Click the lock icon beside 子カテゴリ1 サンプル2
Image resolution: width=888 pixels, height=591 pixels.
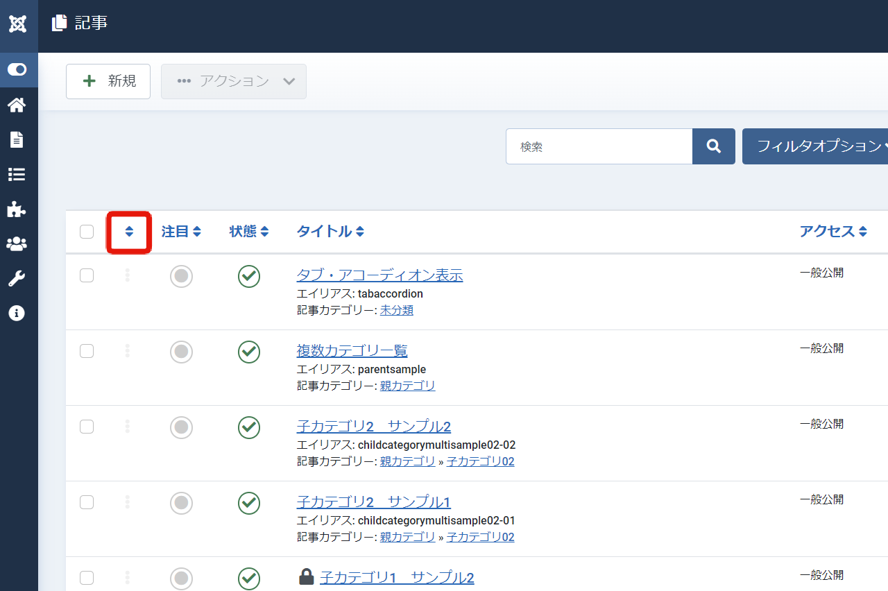click(x=306, y=577)
